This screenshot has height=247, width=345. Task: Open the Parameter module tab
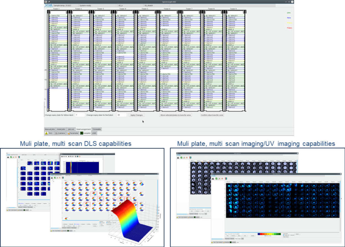pyautogui.click(x=73, y=133)
